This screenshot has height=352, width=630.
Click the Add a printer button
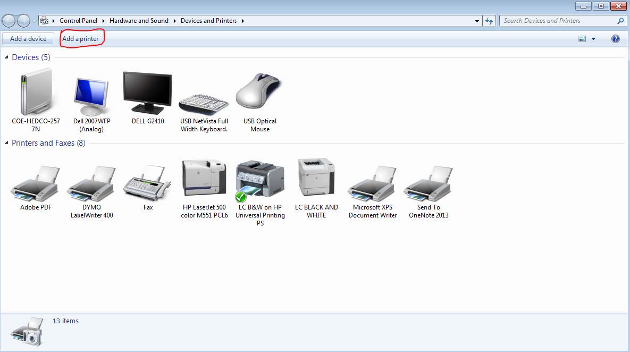pos(81,38)
